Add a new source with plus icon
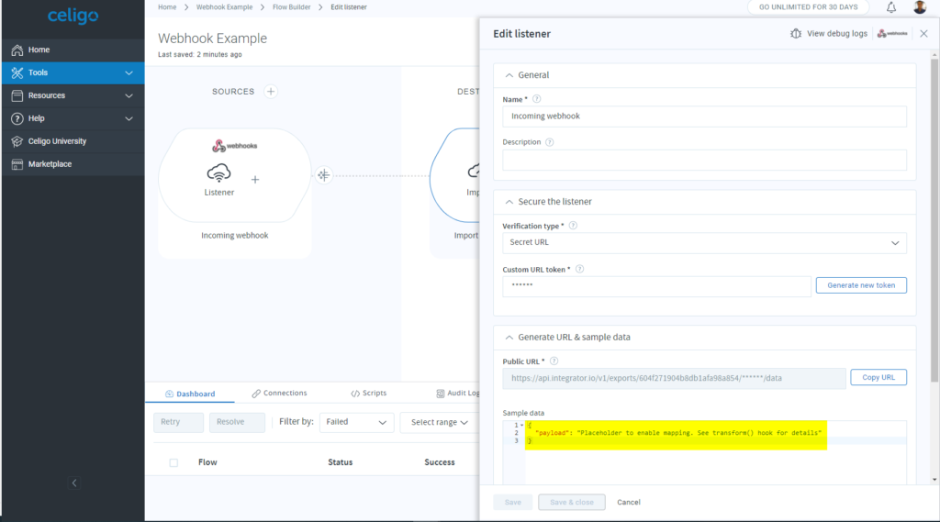This screenshot has width=940, height=522. (271, 92)
